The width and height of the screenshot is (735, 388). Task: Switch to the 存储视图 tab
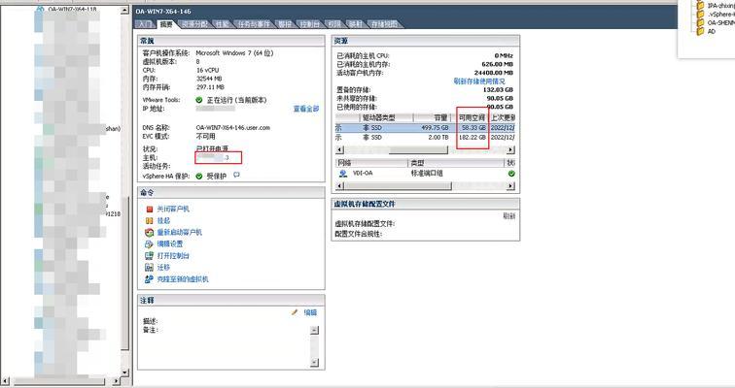coord(384,24)
